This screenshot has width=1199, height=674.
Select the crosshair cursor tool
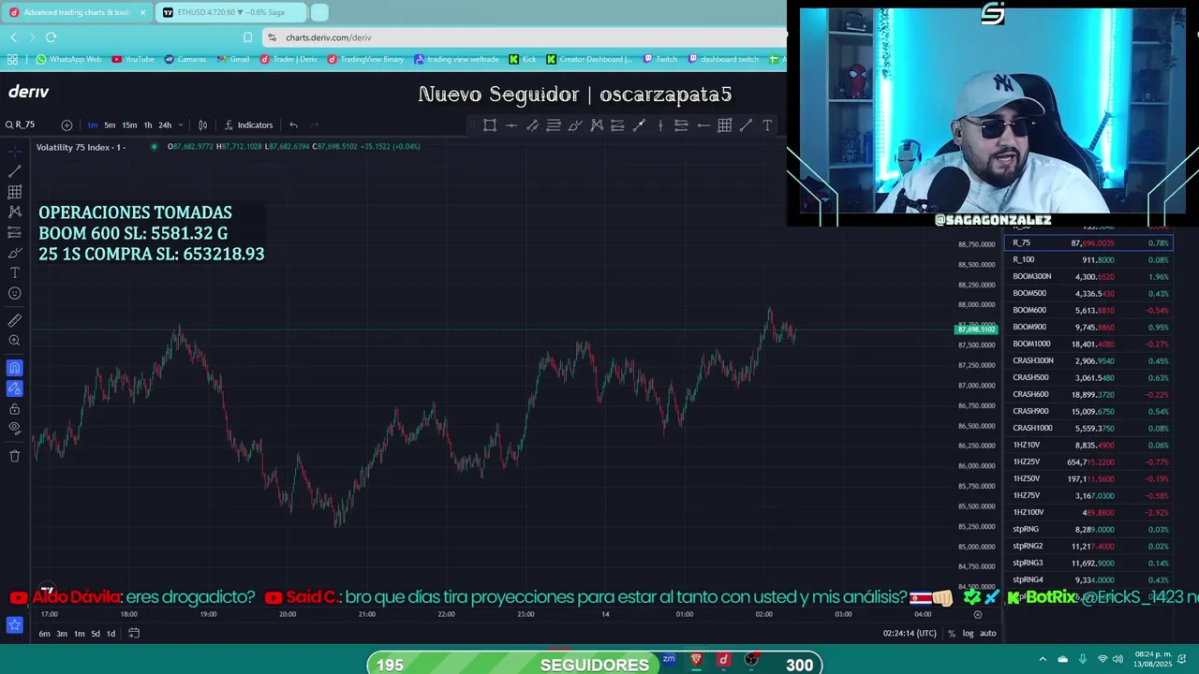(14, 151)
